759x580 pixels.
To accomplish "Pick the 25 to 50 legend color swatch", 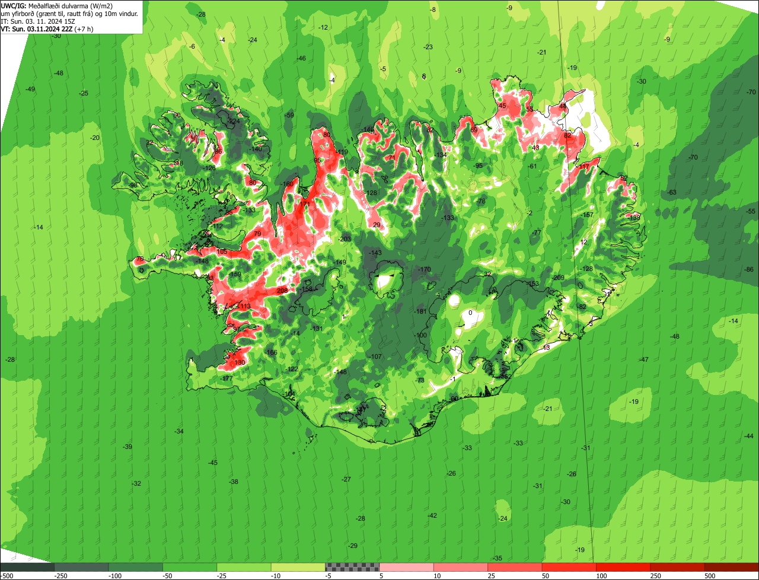I will 515,567.
